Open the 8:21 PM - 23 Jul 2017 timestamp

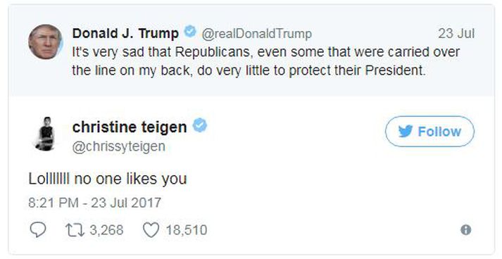(95, 203)
